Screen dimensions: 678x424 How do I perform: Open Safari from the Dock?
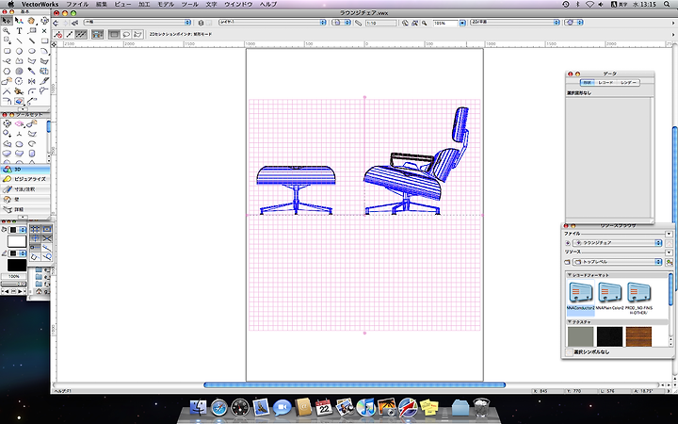tap(219, 408)
